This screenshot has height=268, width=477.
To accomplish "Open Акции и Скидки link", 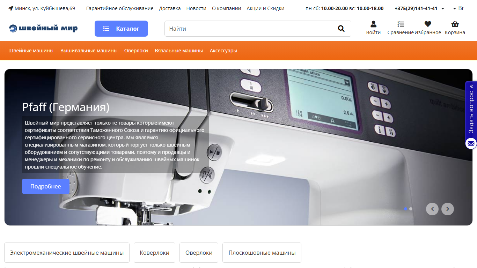I will (x=265, y=8).
